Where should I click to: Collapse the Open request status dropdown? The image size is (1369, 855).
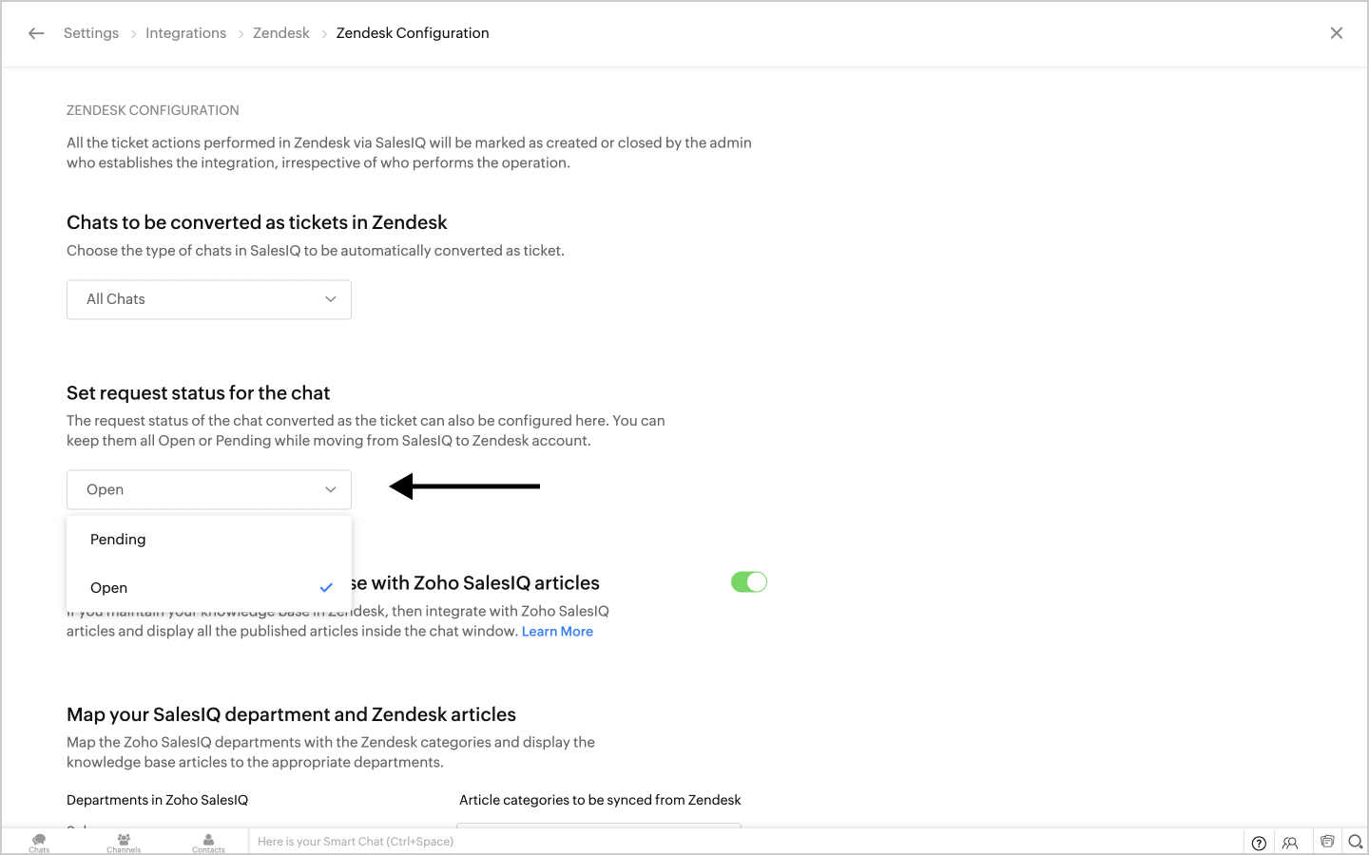[x=209, y=490]
